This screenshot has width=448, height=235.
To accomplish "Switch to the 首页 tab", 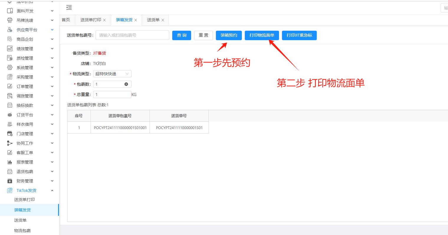I will [66, 20].
